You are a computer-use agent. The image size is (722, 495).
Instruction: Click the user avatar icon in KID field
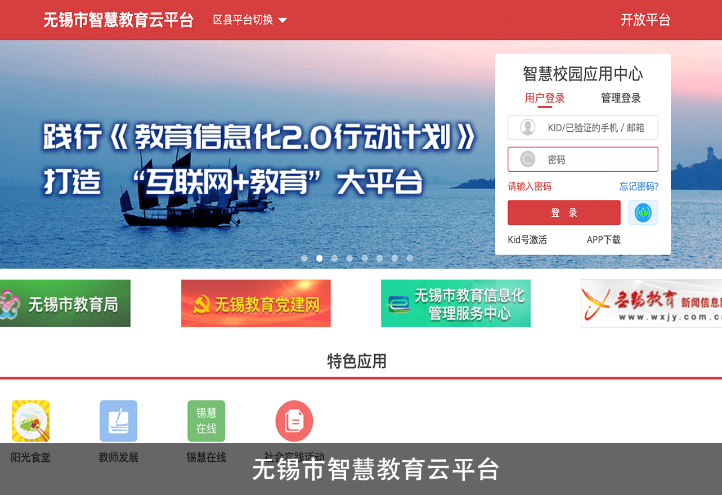527,127
